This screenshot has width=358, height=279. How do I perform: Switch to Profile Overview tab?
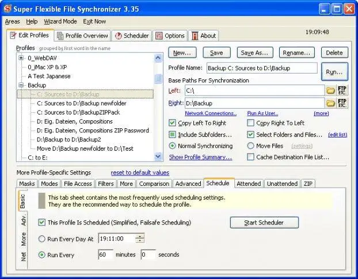[83, 36]
